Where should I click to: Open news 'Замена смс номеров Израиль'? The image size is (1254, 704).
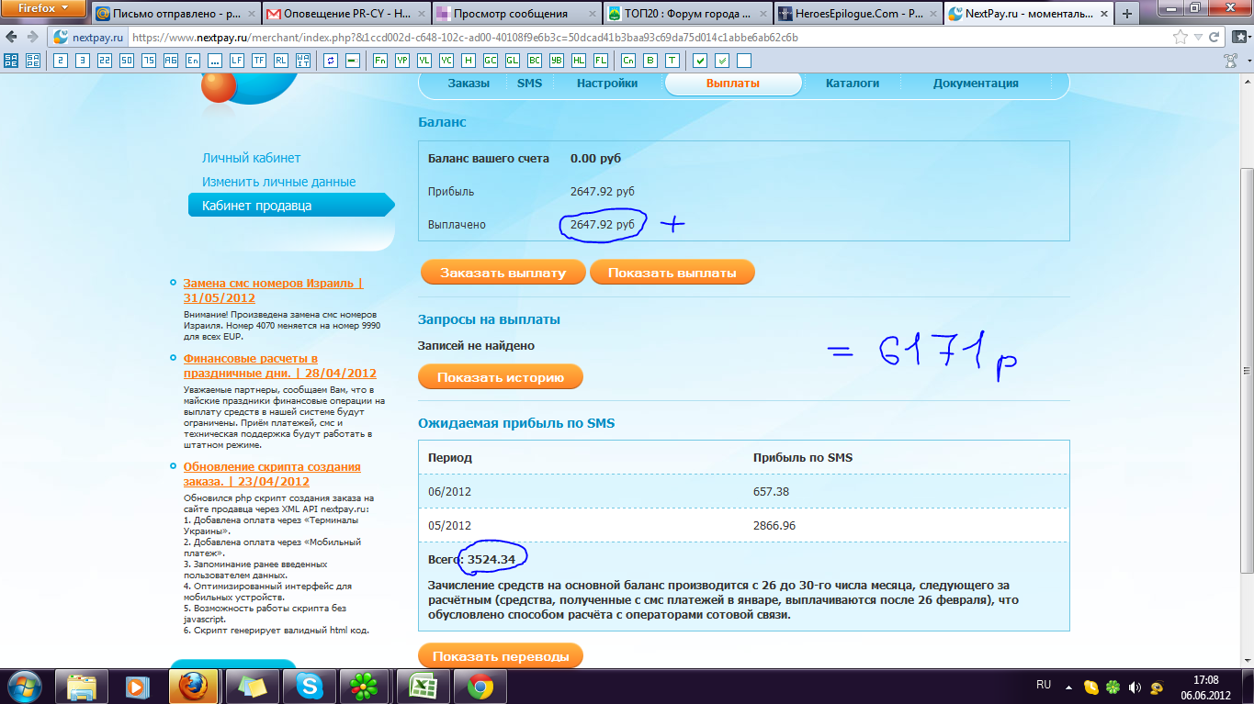click(273, 291)
